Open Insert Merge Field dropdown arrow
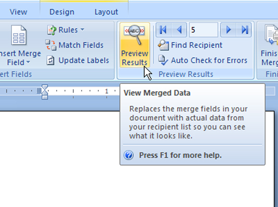This screenshot has width=278, height=207. (x=28, y=62)
